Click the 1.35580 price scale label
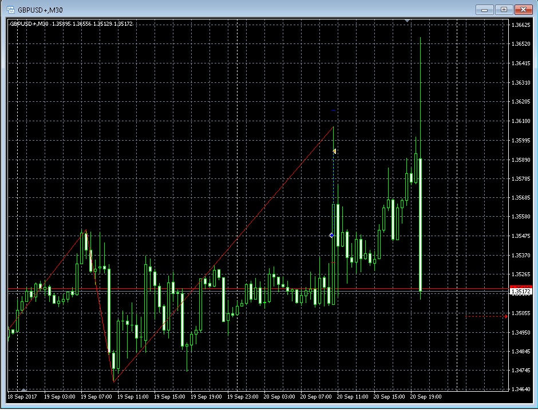538x410 pixels. click(x=520, y=217)
